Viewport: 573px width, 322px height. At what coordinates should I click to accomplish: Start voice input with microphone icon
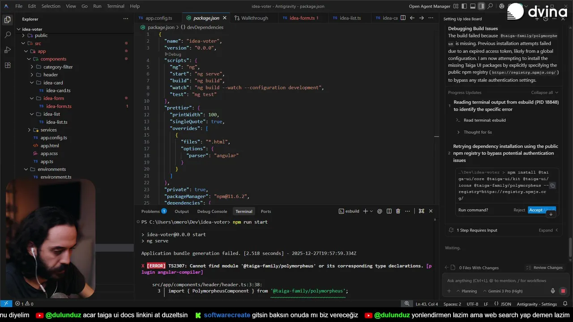(553, 291)
